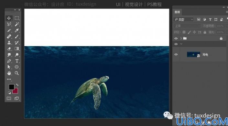
Task: Select the Pen tool
Action: 9,61
